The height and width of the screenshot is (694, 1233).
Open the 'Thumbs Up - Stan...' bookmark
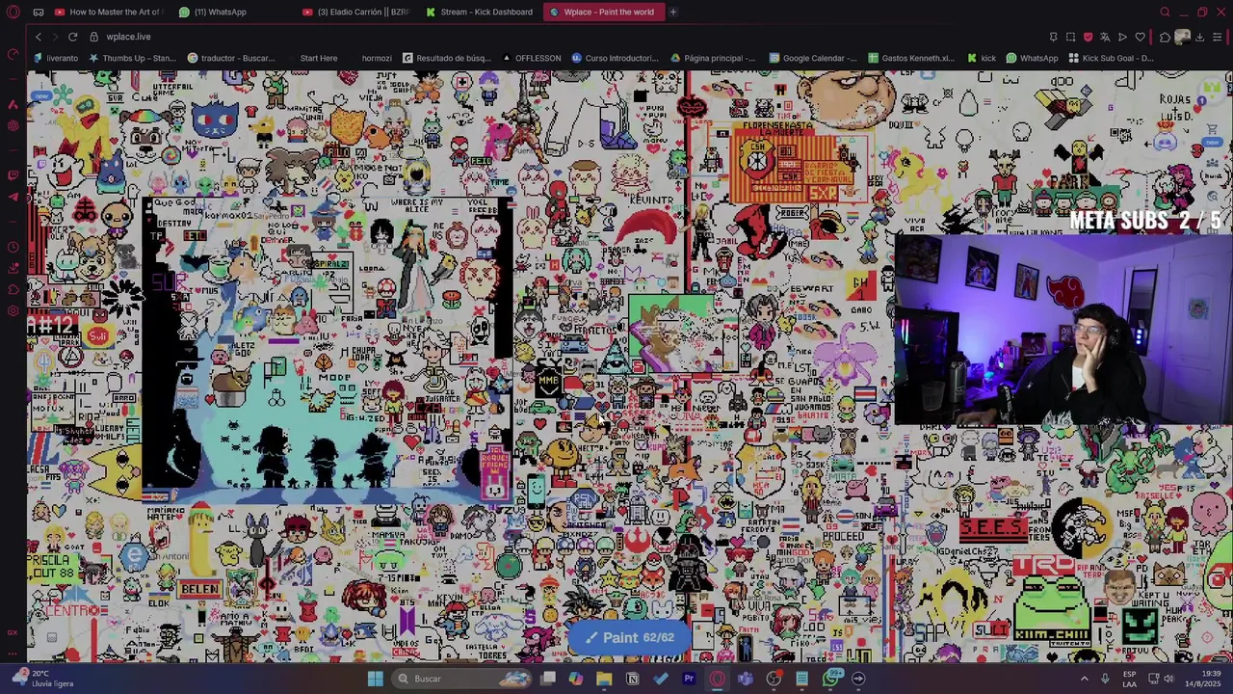point(132,58)
